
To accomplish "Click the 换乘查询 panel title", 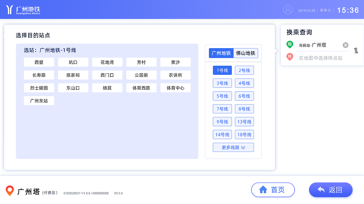I will (299, 32).
